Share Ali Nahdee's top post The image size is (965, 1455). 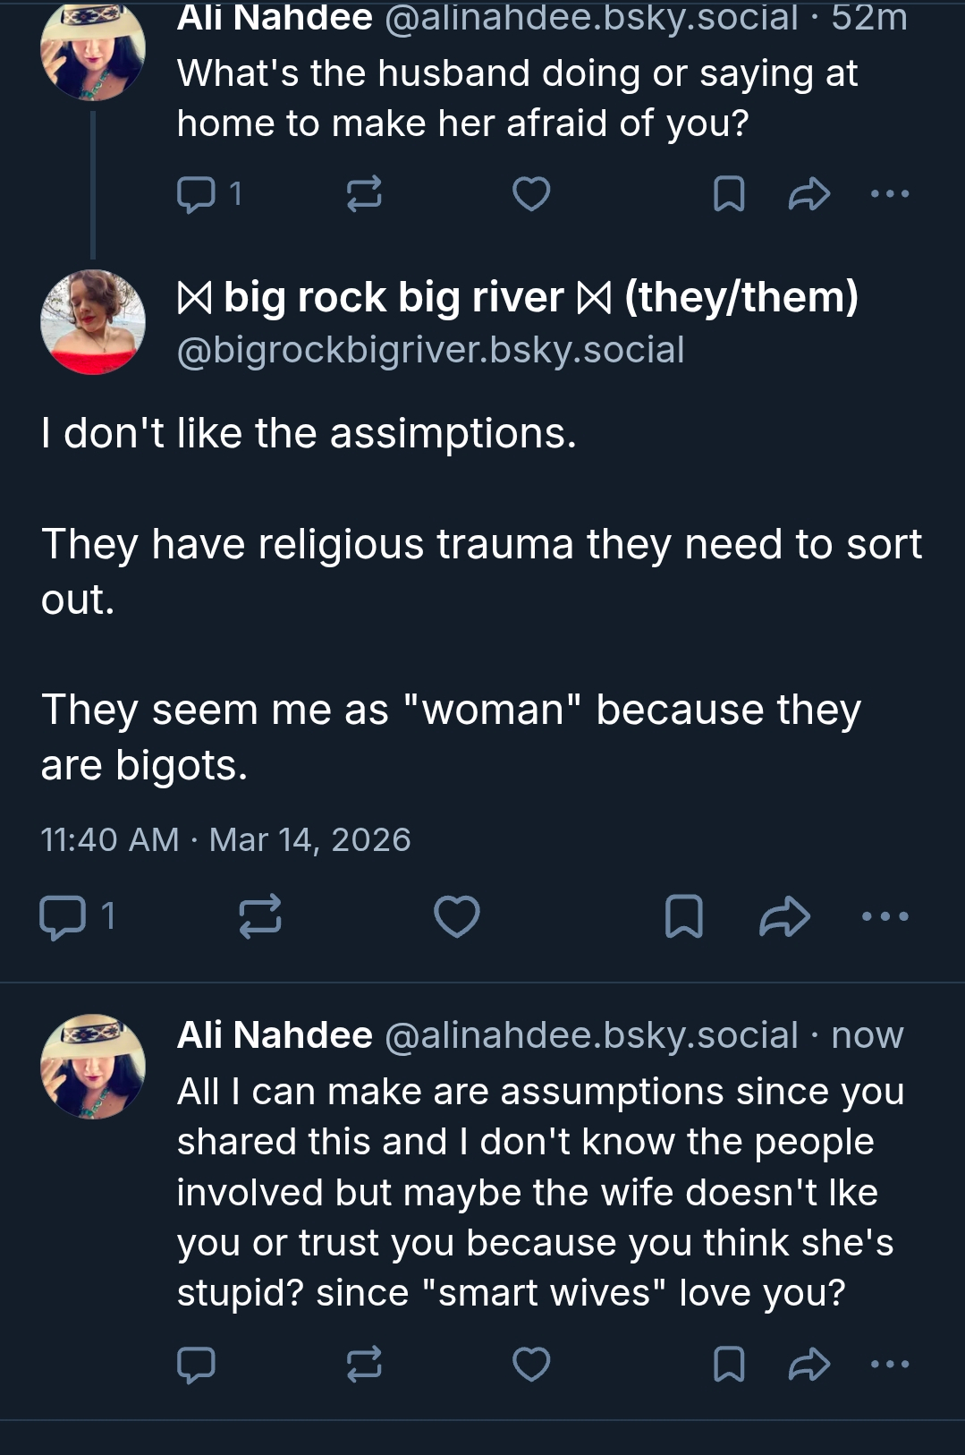coord(809,194)
